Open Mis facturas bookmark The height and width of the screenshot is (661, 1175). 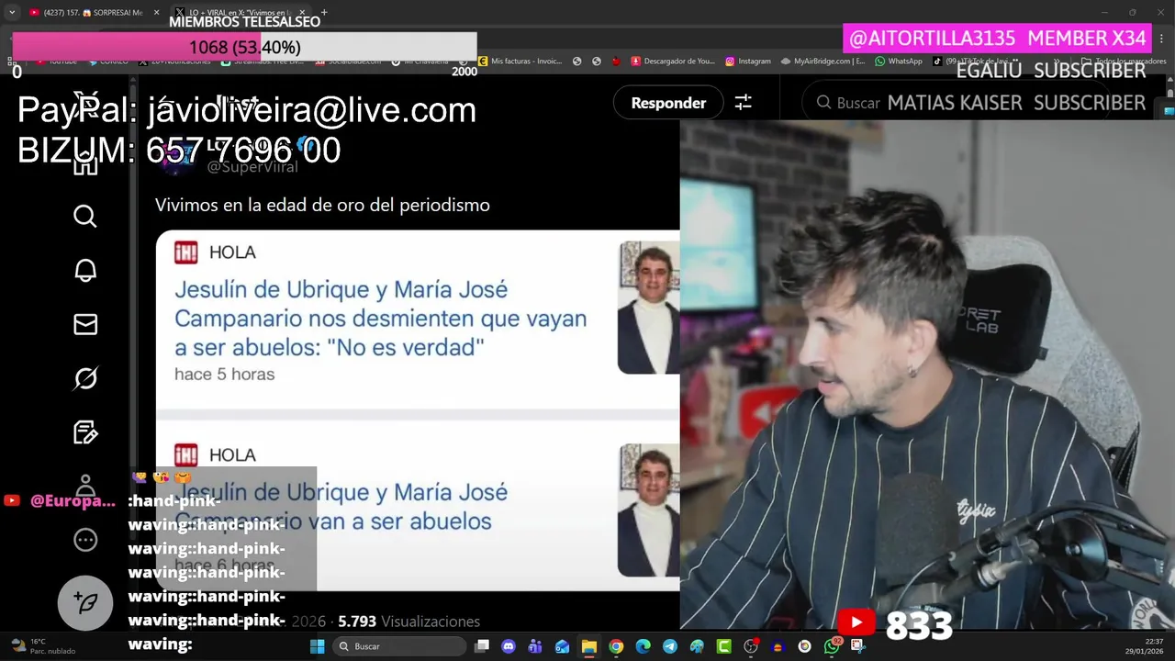point(520,62)
